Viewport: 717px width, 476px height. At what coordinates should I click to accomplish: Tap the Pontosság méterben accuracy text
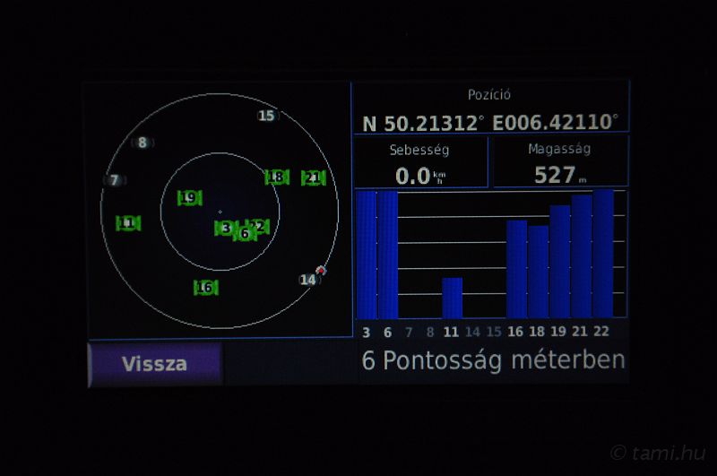pos(493,360)
